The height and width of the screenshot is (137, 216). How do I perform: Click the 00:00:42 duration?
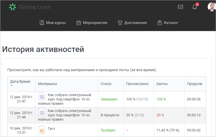pos(194,130)
